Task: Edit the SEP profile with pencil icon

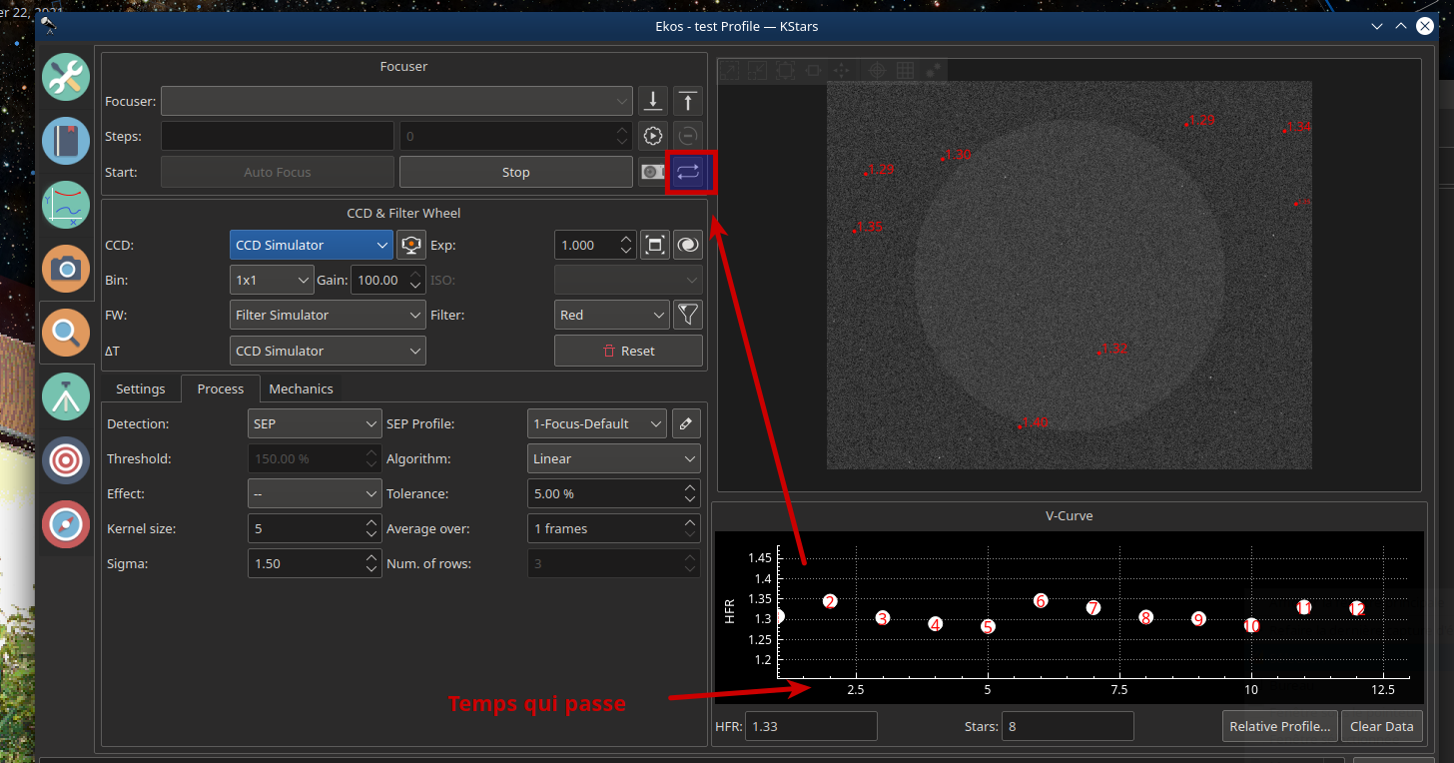Action: click(686, 423)
